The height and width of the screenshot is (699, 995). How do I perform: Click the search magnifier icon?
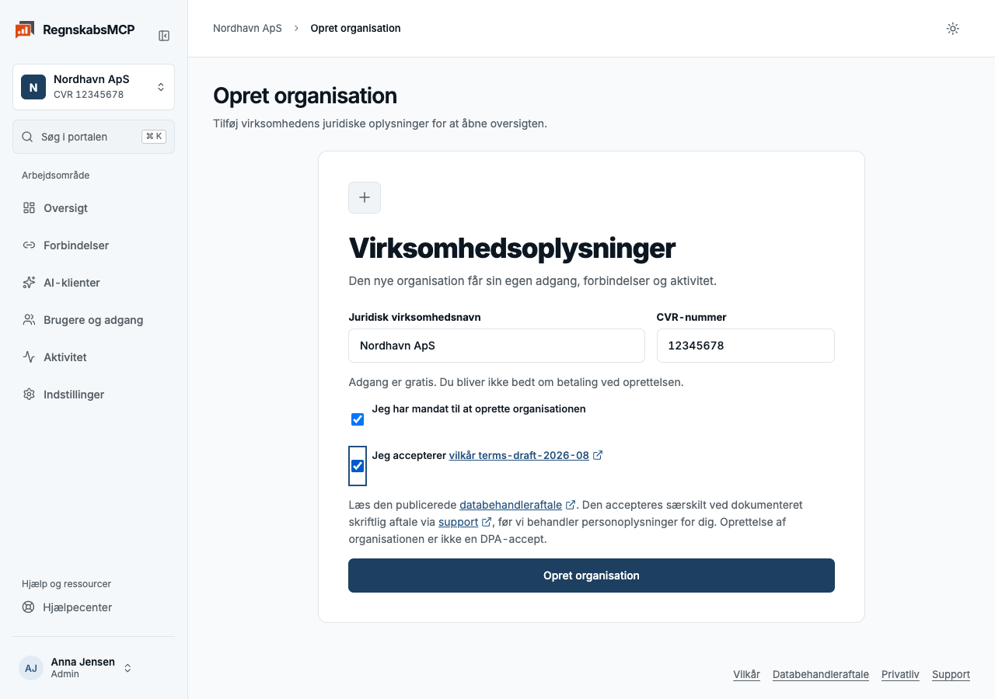pos(27,137)
